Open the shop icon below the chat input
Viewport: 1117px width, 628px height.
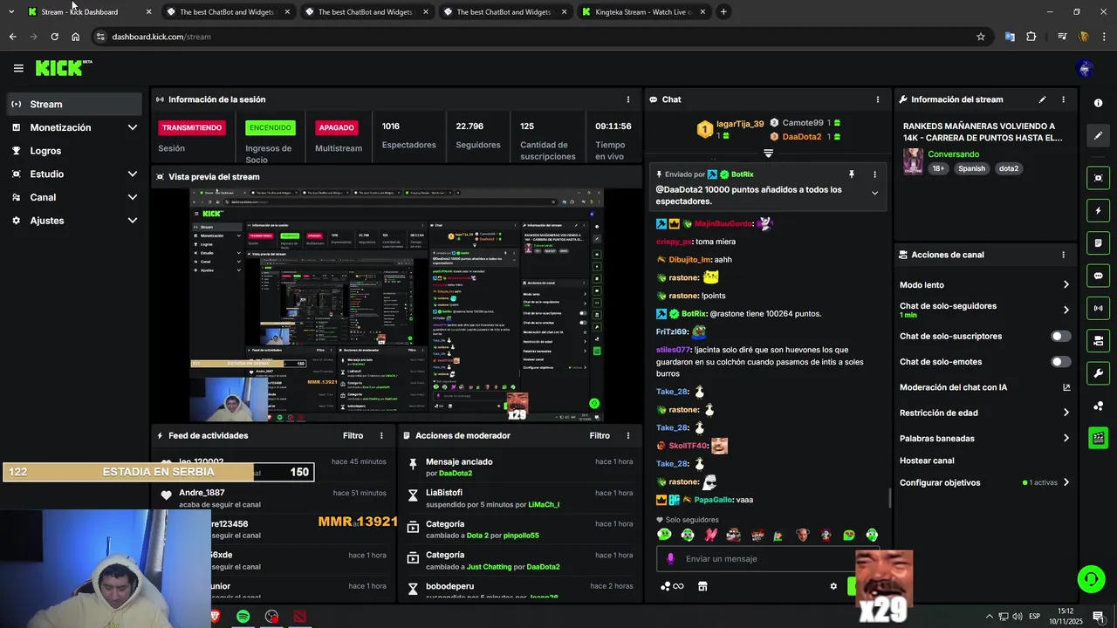[702, 586]
